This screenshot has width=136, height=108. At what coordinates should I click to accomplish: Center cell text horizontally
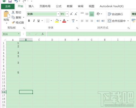click(87, 21)
